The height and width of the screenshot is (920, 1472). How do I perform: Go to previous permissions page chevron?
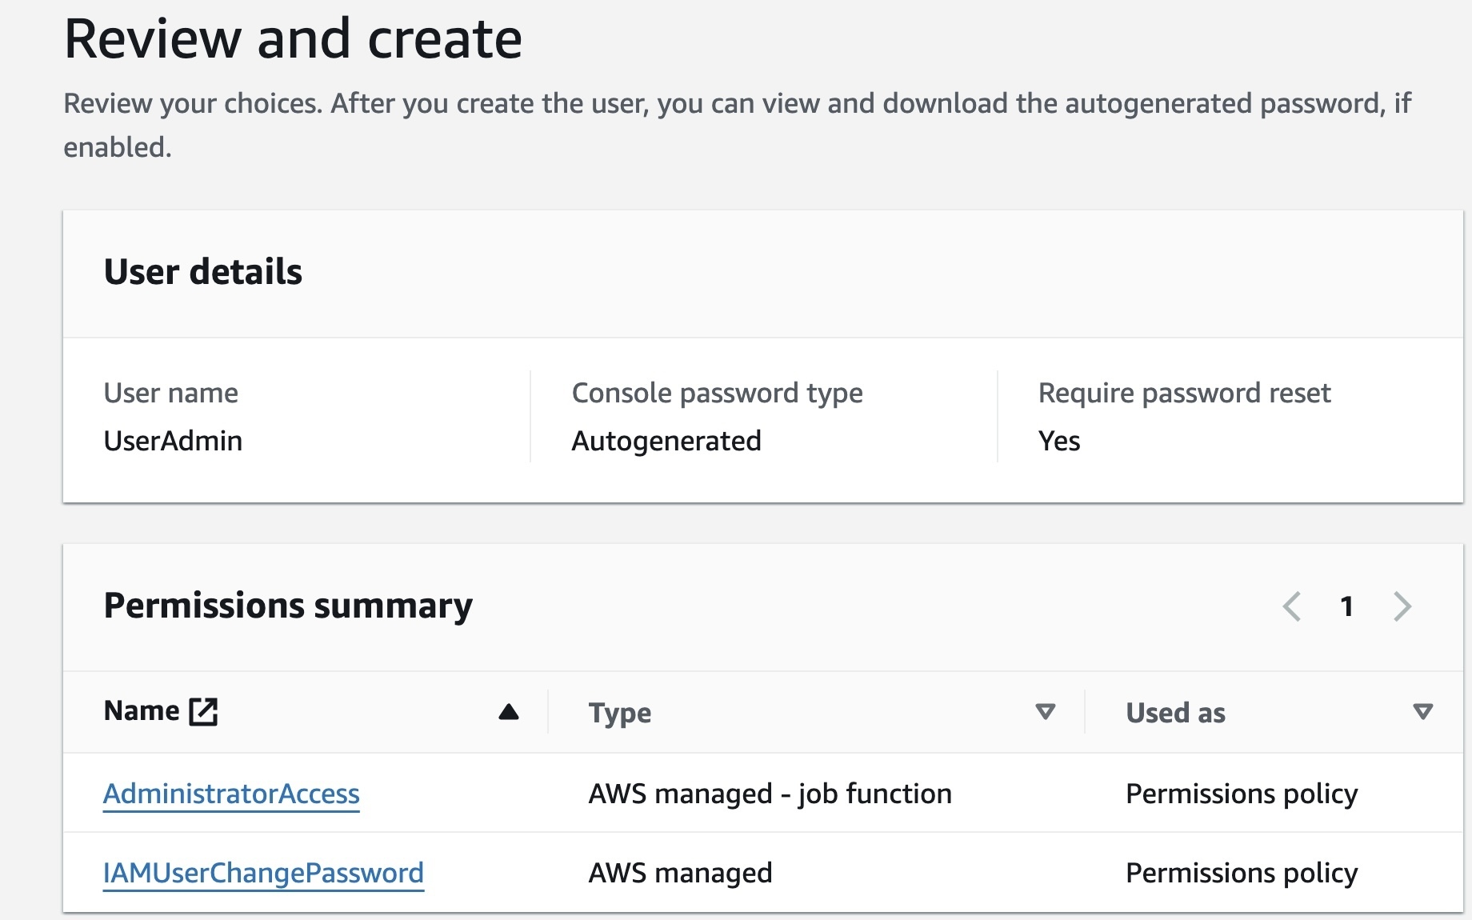[x=1291, y=606]
